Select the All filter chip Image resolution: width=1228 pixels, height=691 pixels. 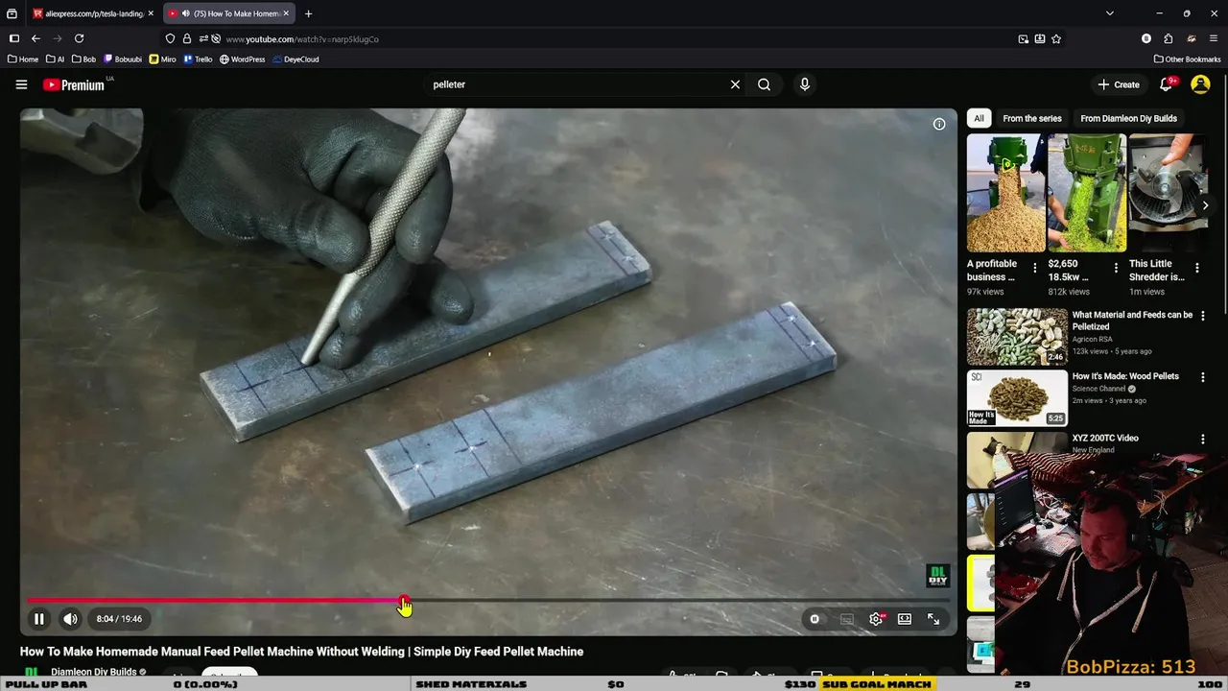click(979, 118)
